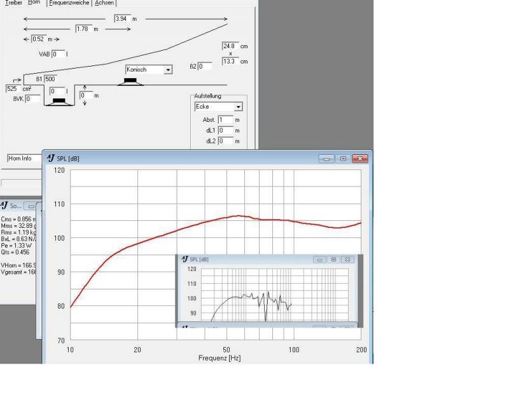Maximize the main SPL [dB] window
509x405 pixels.
click(x=343, y=159)
